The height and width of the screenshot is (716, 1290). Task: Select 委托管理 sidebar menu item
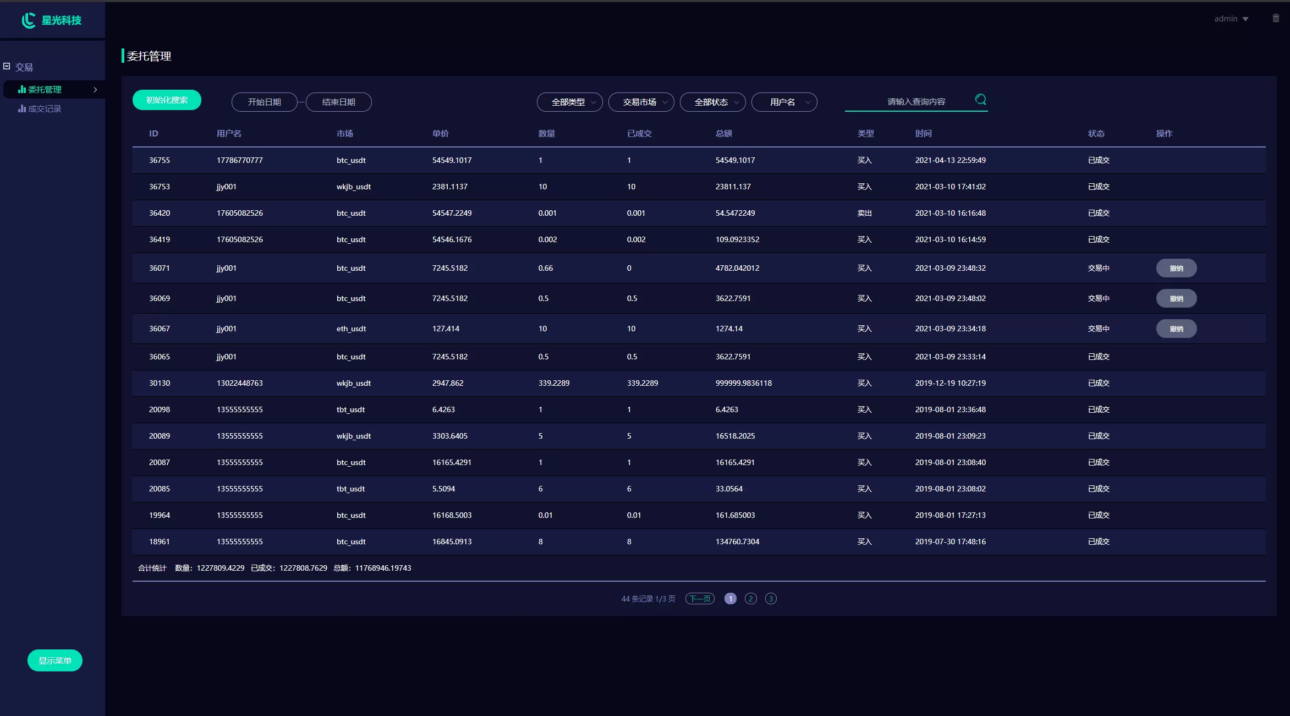45,90
